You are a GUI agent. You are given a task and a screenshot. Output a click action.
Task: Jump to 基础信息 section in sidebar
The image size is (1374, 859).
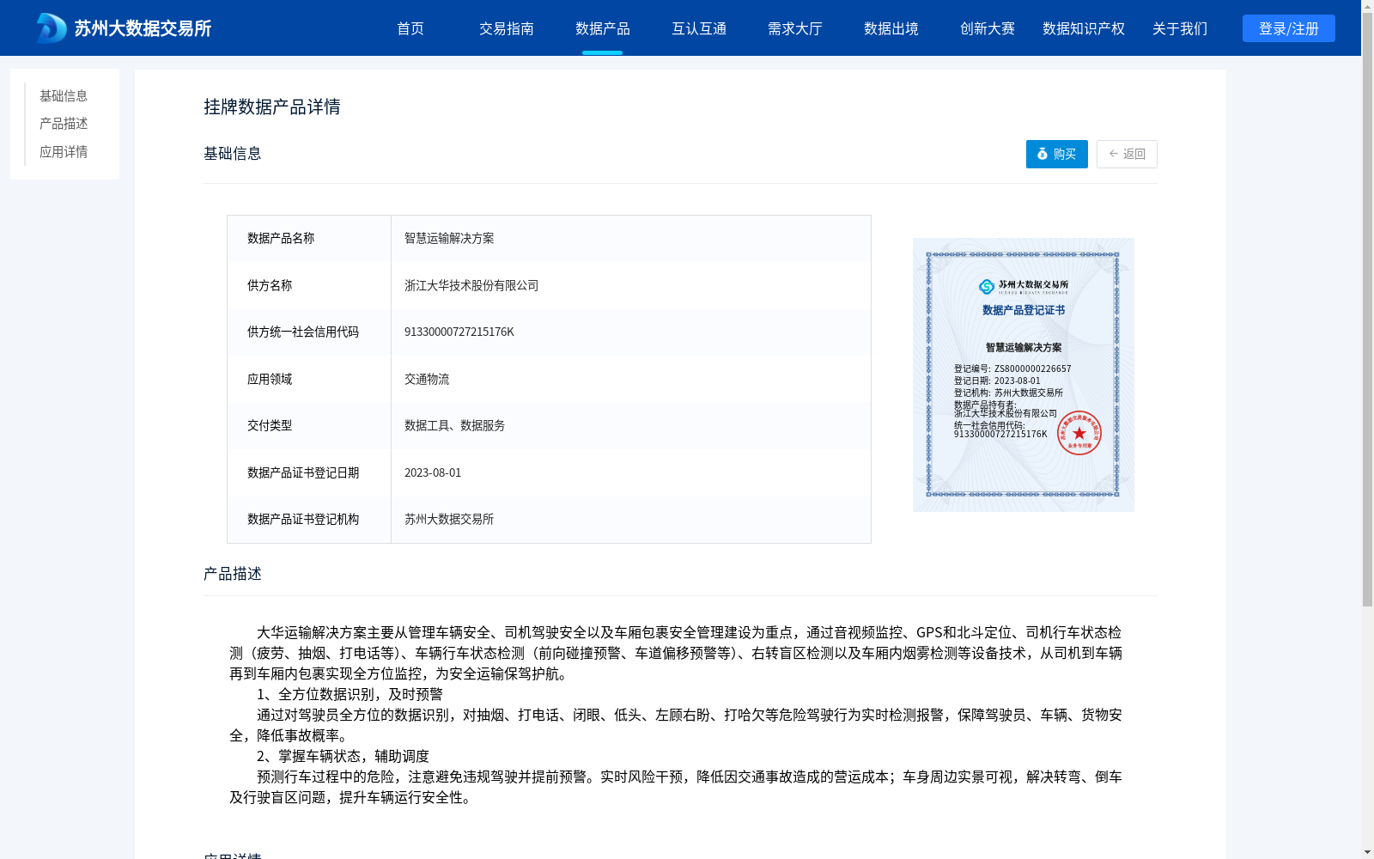point(64,95)
